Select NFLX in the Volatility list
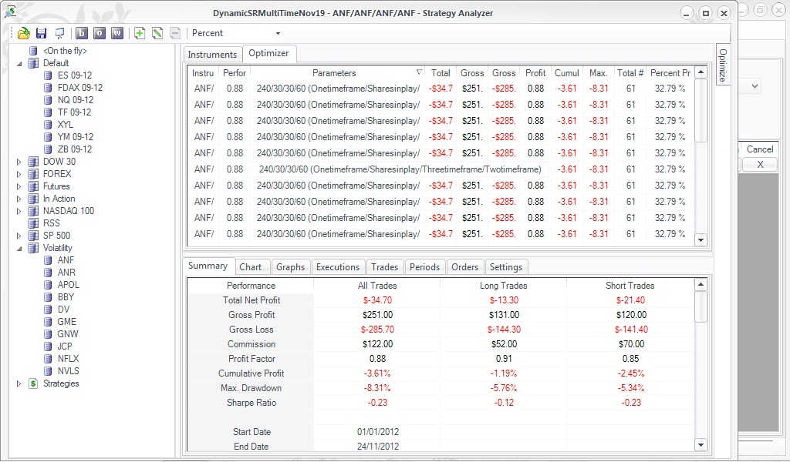Screen dimensions: 790x462 pos(68,359)
